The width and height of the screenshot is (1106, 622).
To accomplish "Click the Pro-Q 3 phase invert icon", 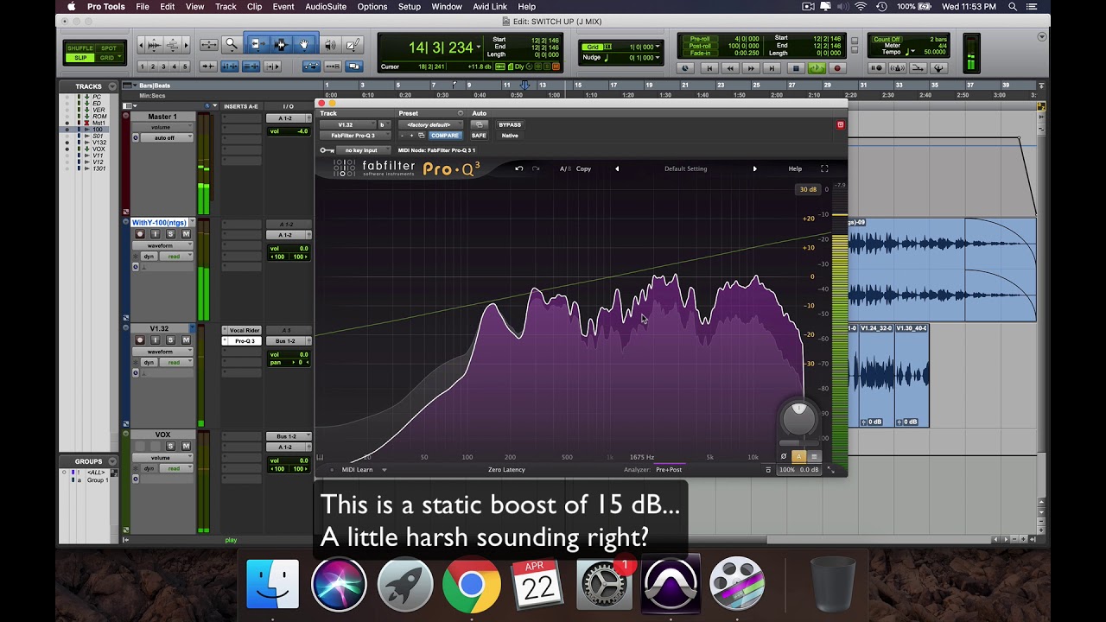I will pos(784,456).
